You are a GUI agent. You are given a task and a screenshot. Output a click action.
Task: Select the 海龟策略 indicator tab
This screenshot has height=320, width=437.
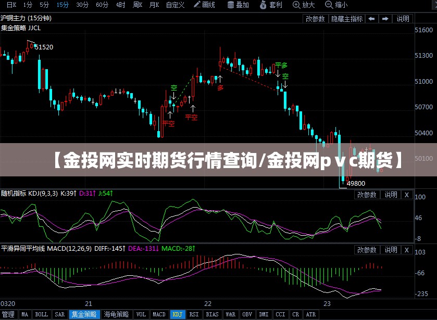click(116, 314)
